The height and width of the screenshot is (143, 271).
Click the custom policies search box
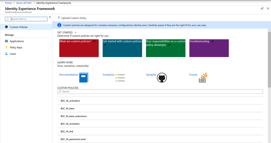click(160, 91)
